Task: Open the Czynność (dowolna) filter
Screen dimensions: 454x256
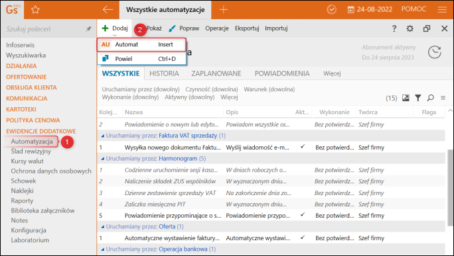Action: [212, 89]
